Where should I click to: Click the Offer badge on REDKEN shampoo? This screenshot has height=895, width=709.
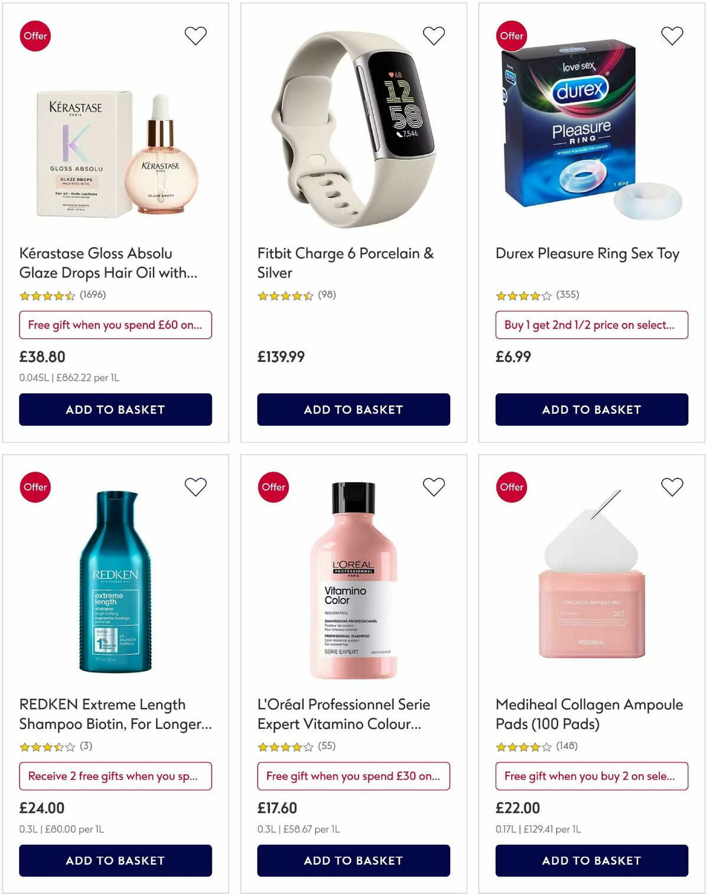[x=35, y=487]
